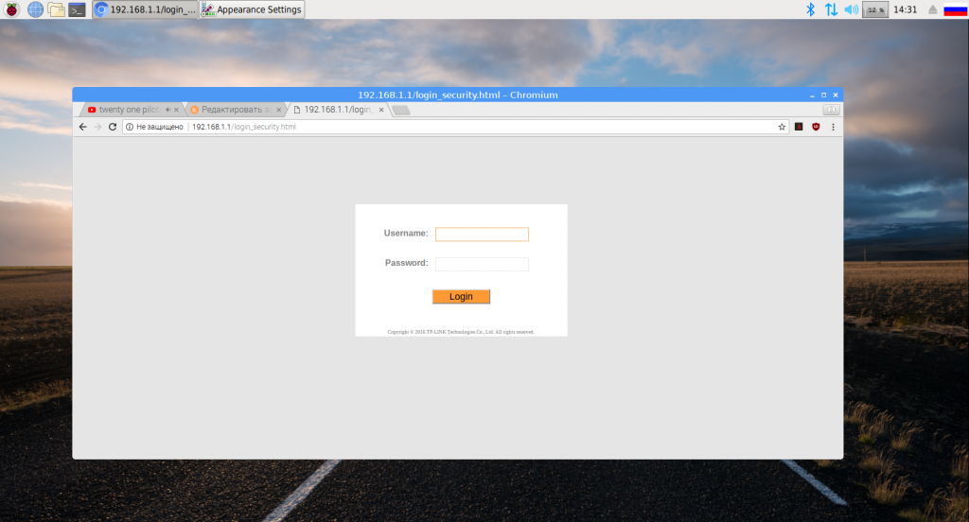Open the volume speaker control
This screenshot has width=969, height=522.
pyautogui.click(x=851, y=9)
